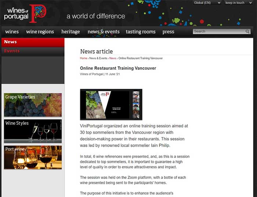Click the press menu item
257x197 pixels.
tap(169, 32)
